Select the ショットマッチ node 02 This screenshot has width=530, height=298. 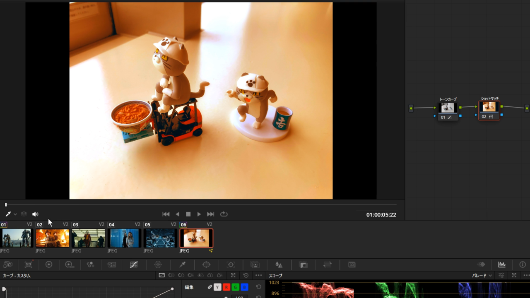tap(489, 110)
